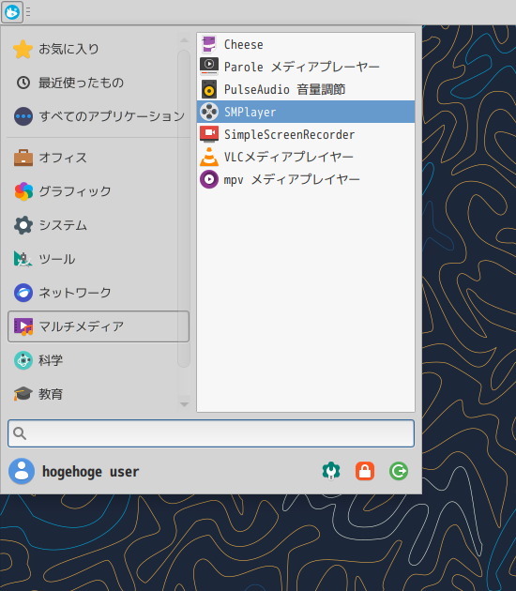516x591 pixels.
Task: Select the お気に入り favorites category
Action: point(92,49)
